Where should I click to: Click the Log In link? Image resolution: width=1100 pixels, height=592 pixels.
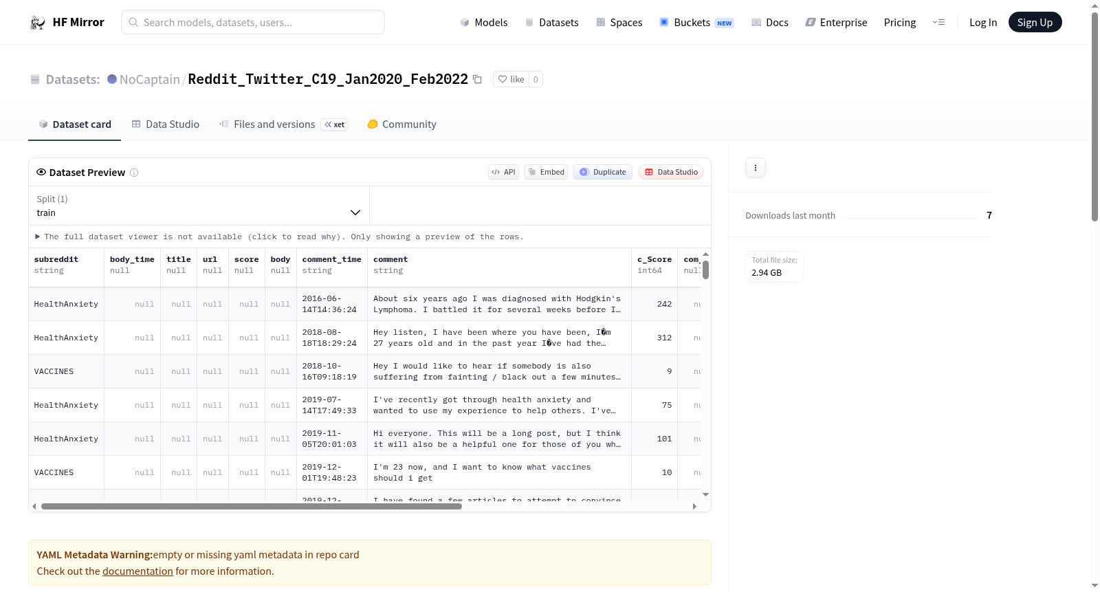click(983, 22)
